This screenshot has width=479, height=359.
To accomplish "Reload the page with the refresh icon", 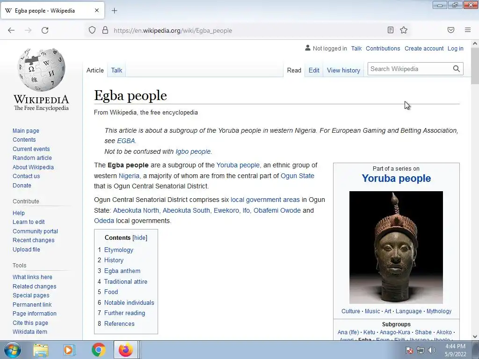I will (45, 30).
